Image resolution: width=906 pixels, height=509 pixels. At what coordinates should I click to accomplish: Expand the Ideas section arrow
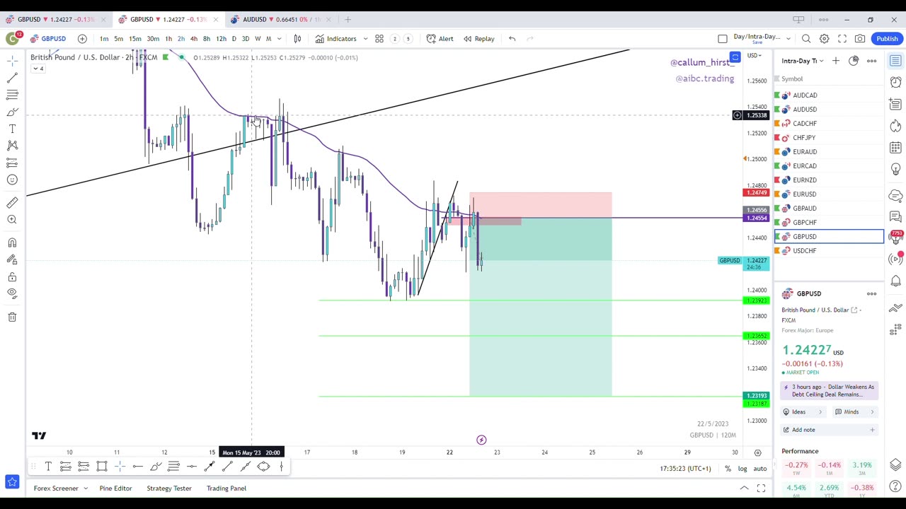click(x=820, y=412)
